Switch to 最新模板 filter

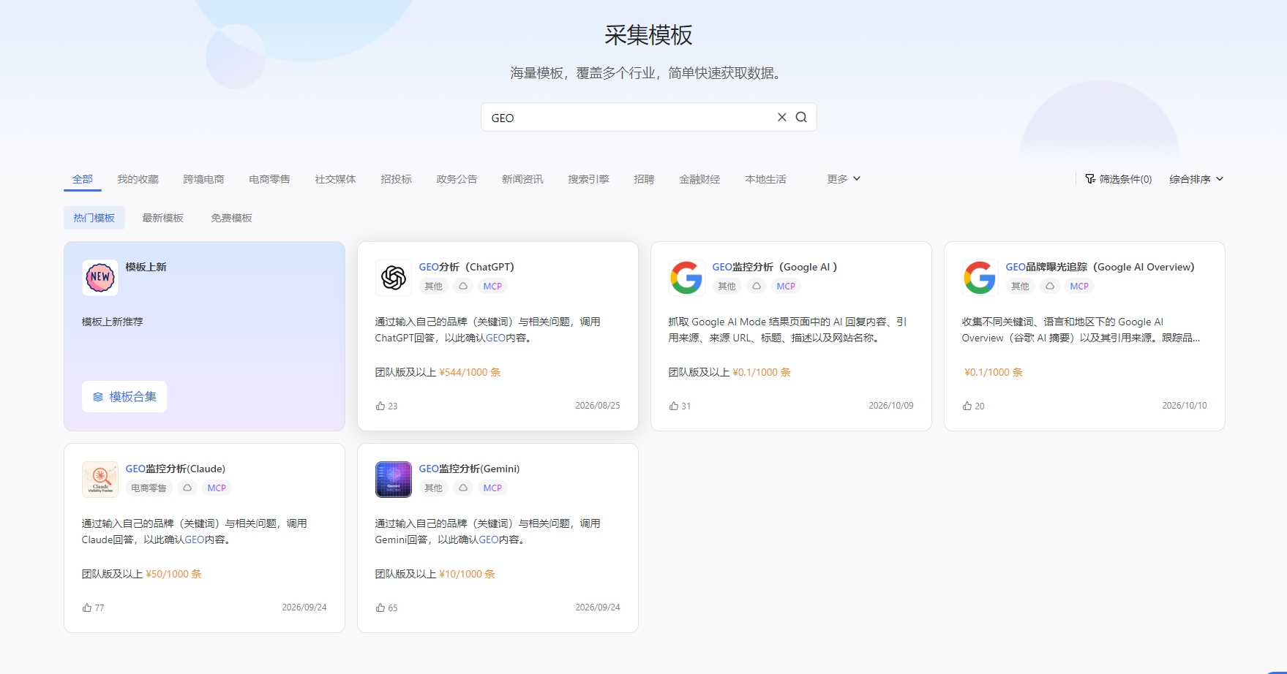pos(162,218)
